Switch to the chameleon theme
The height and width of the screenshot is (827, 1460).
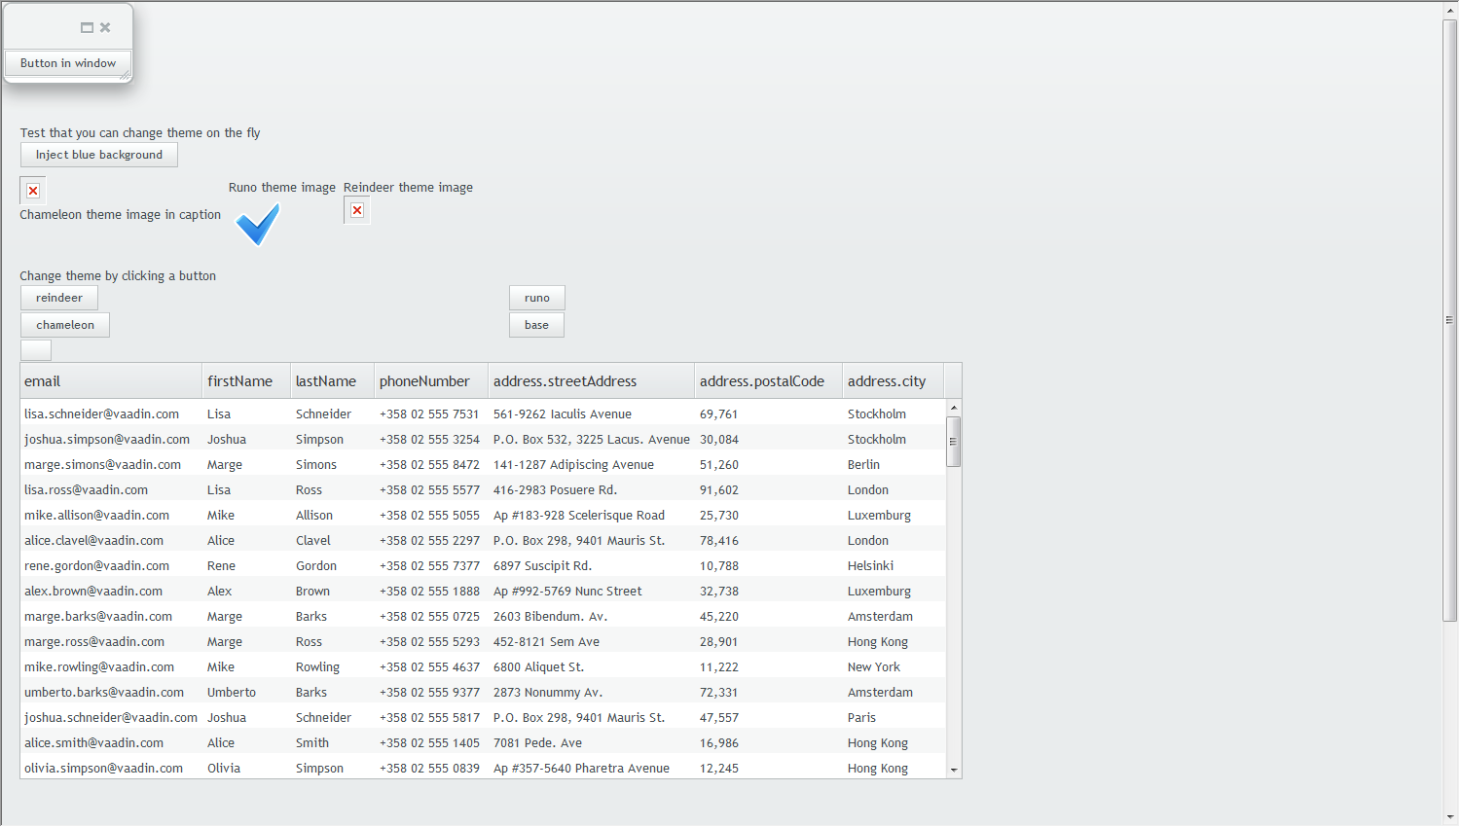click(65, 325)
